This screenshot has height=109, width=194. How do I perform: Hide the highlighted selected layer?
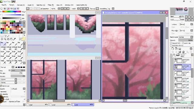tap(176, 66)
